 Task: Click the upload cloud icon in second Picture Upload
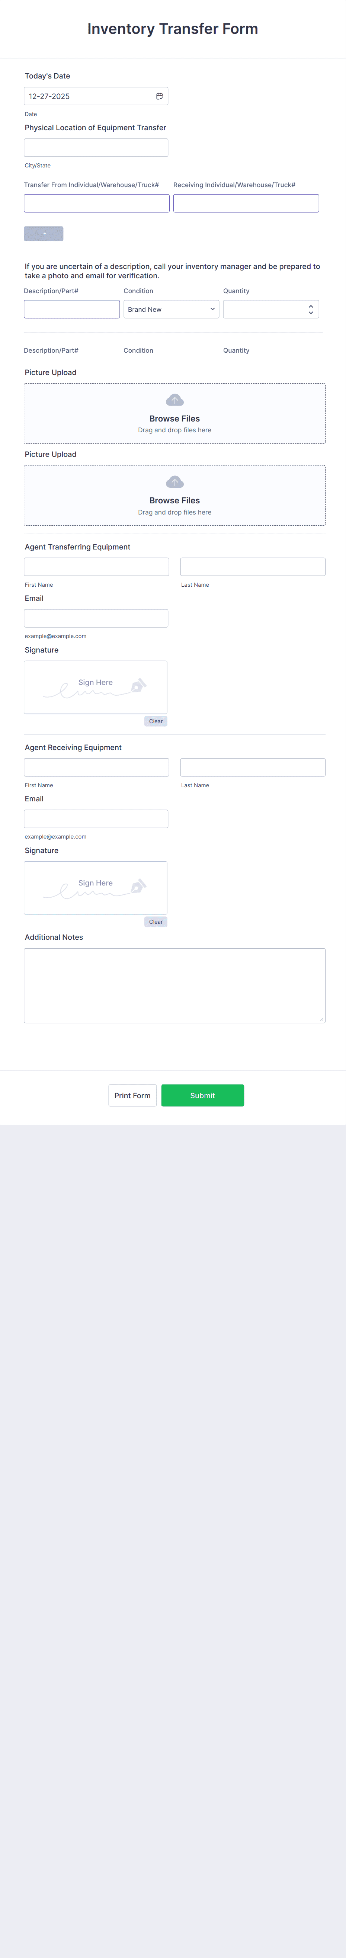coord(174,481)
